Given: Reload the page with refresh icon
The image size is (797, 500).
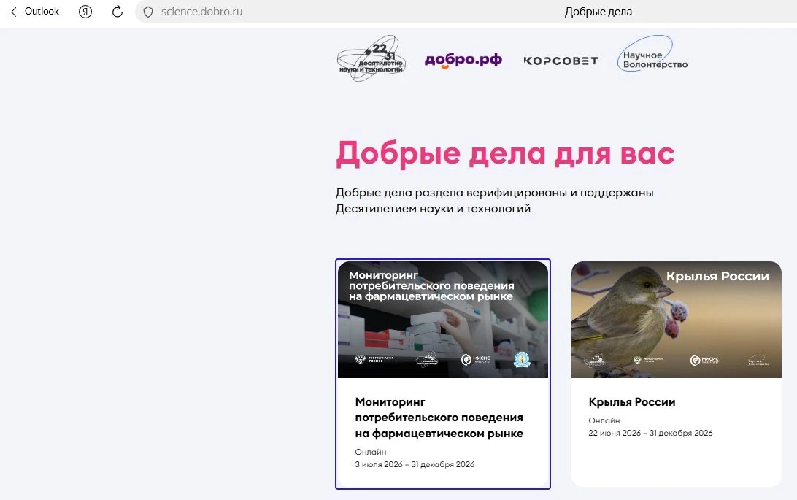Looking at the screenshot, I should click(x=118, y=11).
